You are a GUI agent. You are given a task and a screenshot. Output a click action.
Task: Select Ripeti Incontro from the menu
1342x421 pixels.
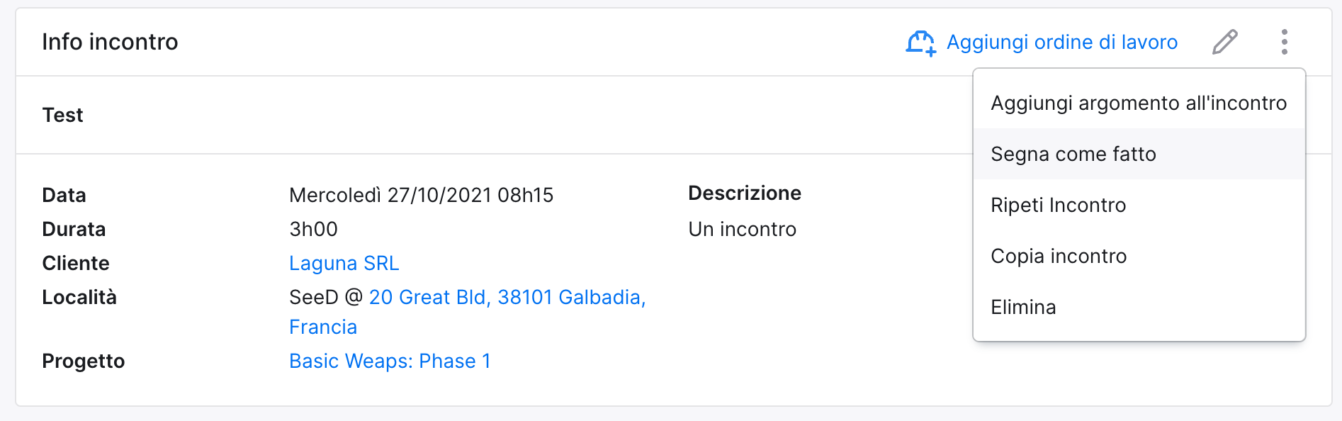coord(1139,205)
